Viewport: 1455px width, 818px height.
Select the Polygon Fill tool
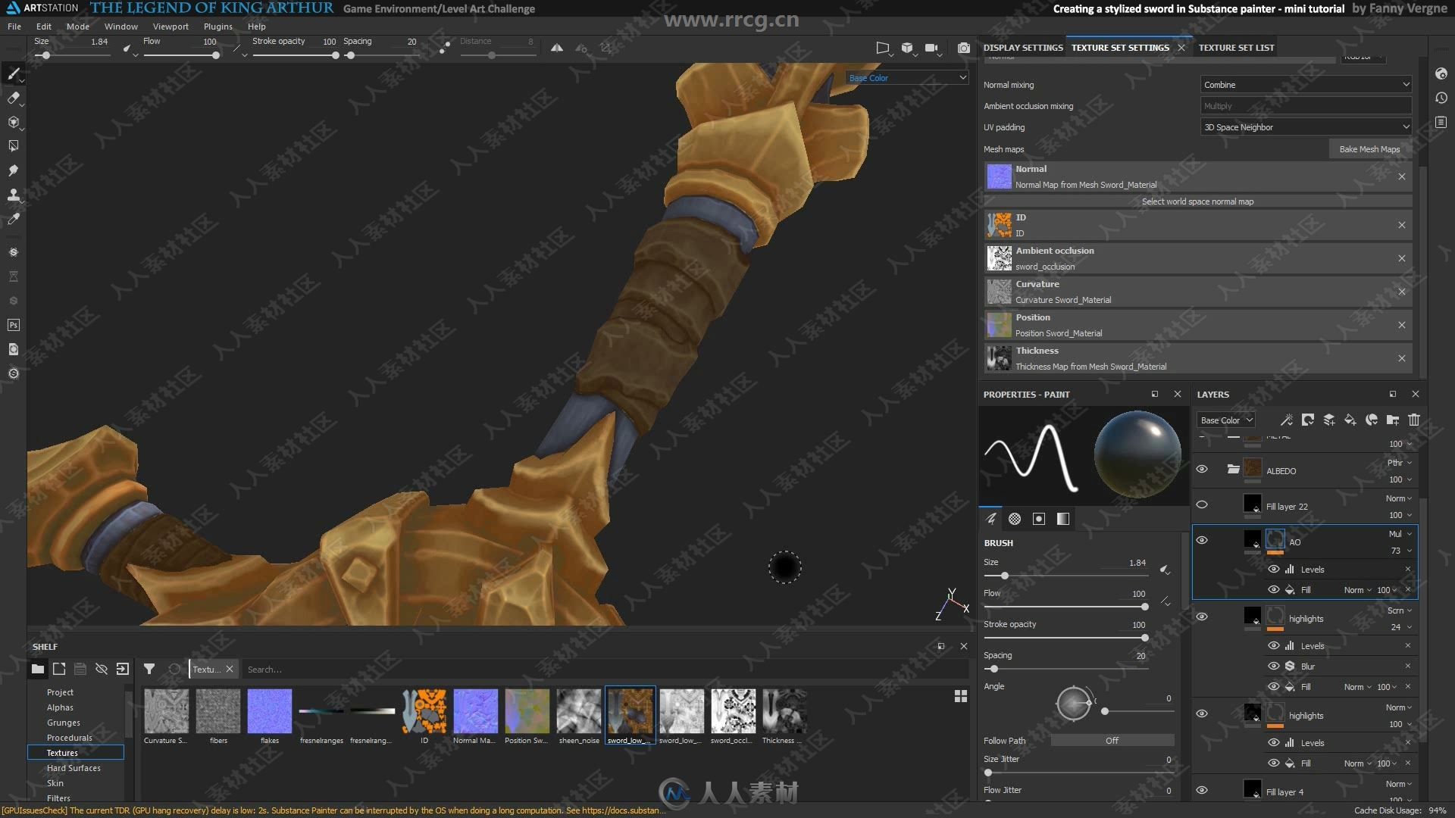[13, 146]
